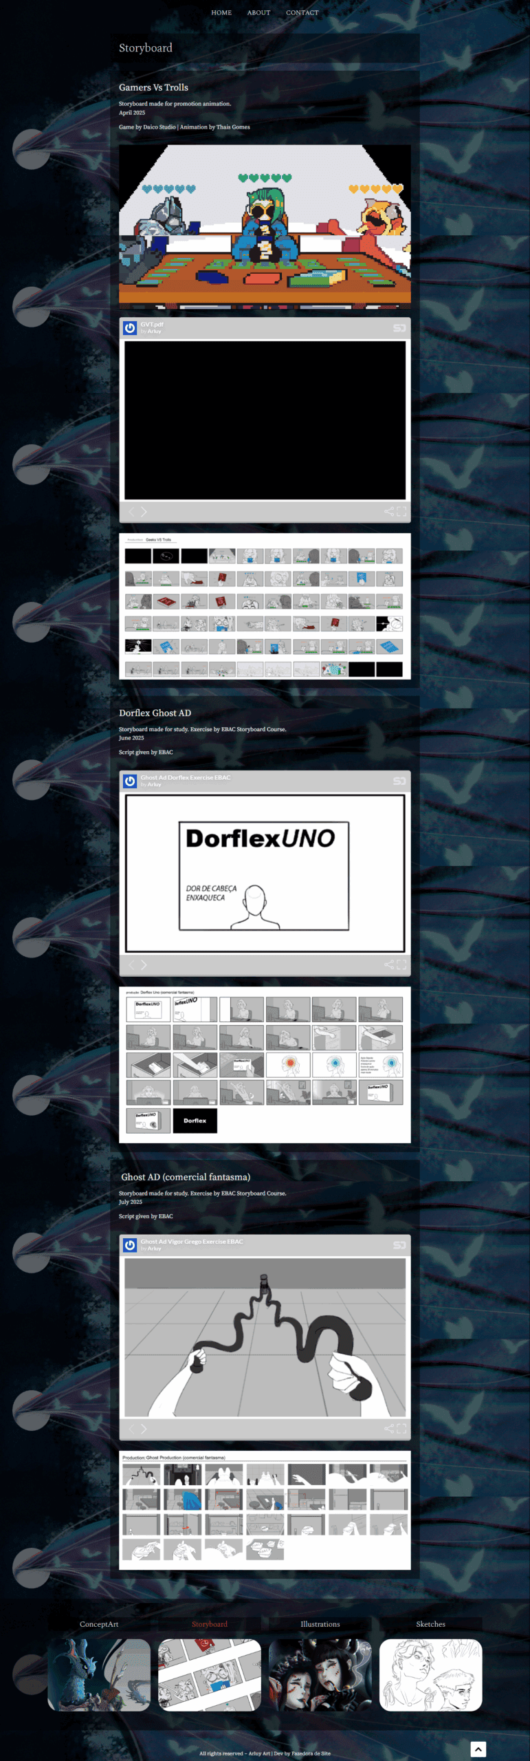Open the Illustrations gallery thumbnail
This screenshot has width=530, height=1761.
320,1674
